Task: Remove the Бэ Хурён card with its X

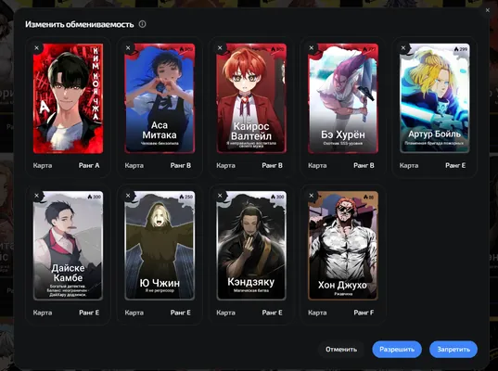Action: pos(312,47)
